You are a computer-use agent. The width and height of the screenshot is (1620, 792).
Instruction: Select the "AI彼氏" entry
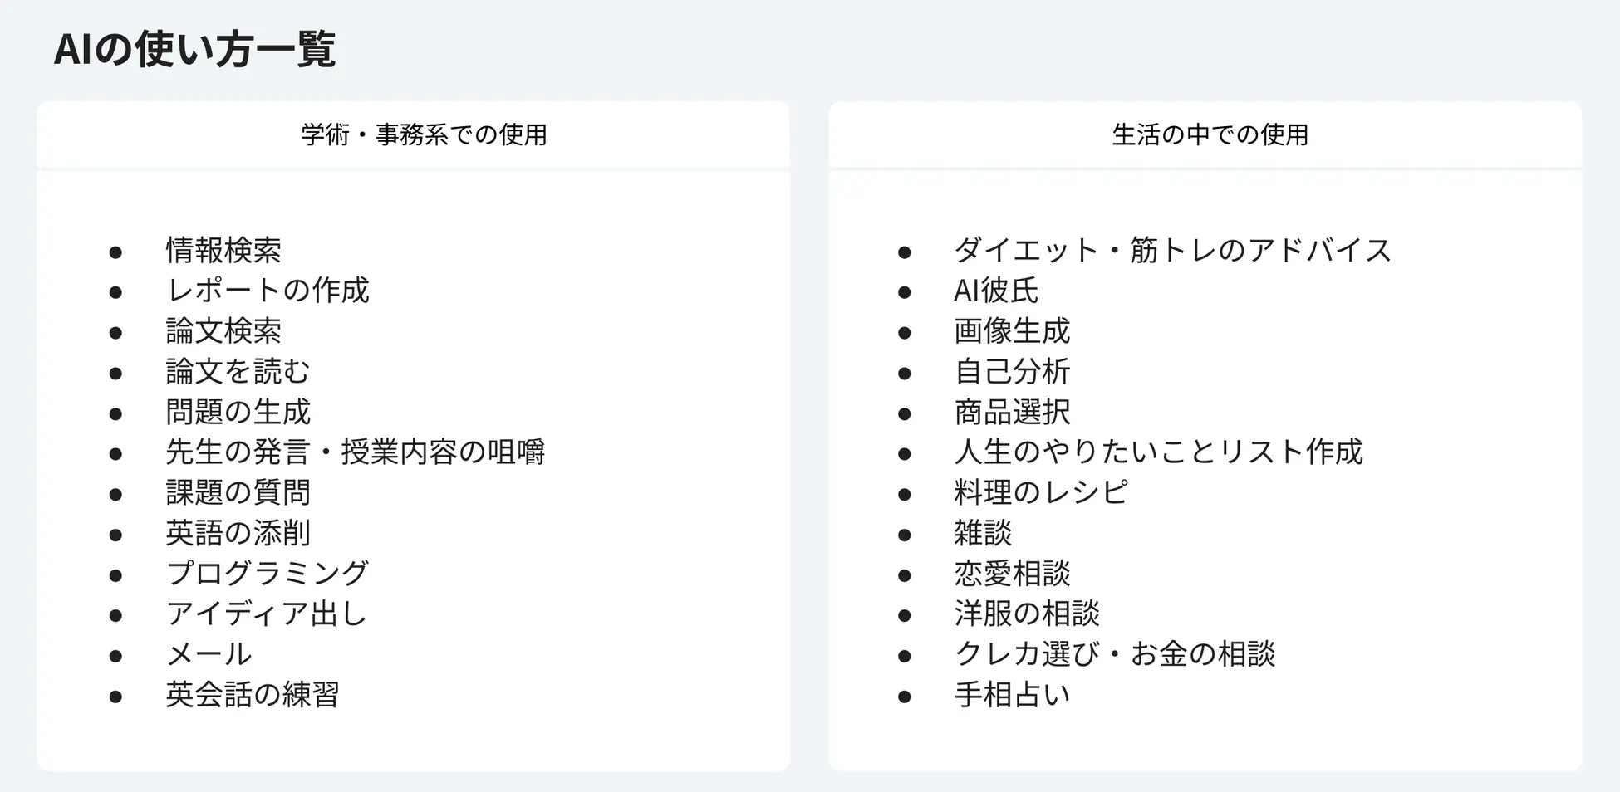(996, 291)
